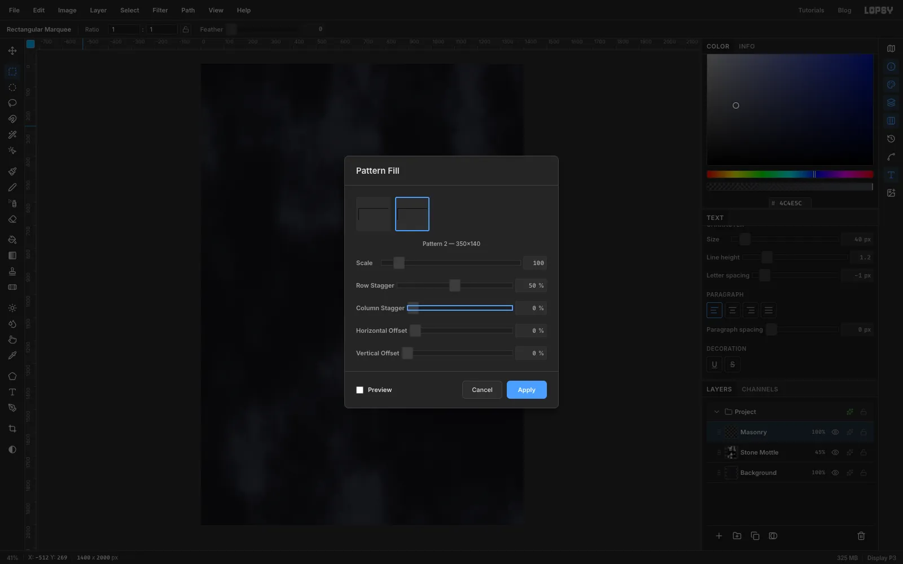This screenshot has width=903, height=564.
Task: Hide the Stone Mottle layer
Action: (x=835, y=452)
